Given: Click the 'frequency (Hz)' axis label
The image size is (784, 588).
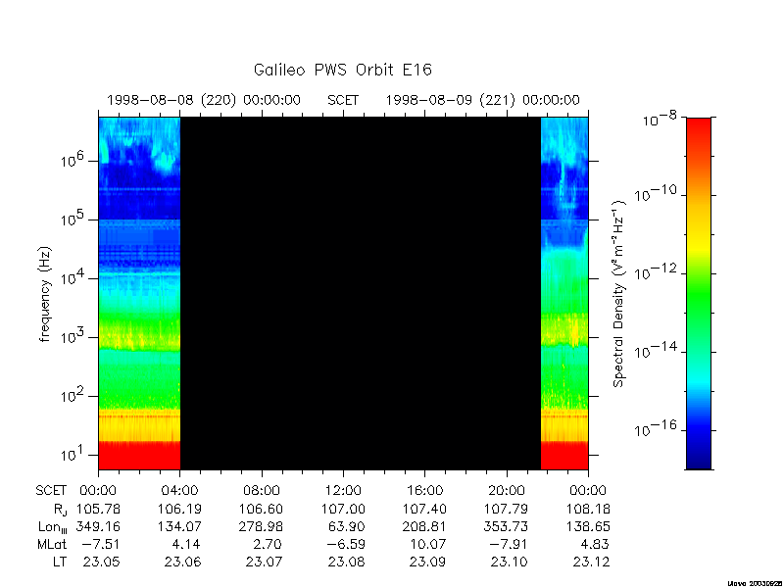Looking at the screenshot, I should (x=45, y=294).
